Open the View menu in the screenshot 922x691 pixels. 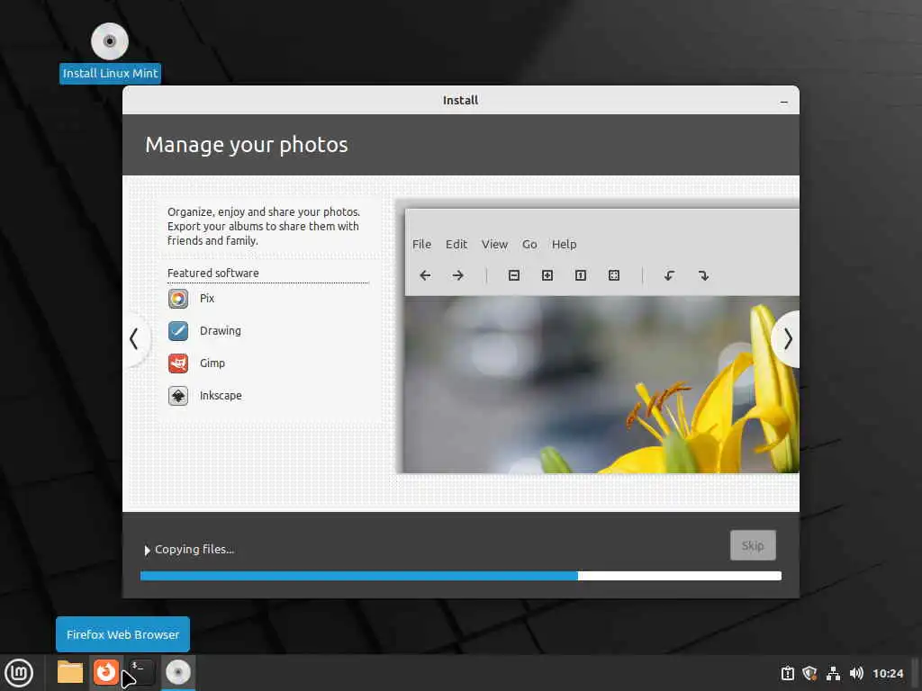point(494,245)
